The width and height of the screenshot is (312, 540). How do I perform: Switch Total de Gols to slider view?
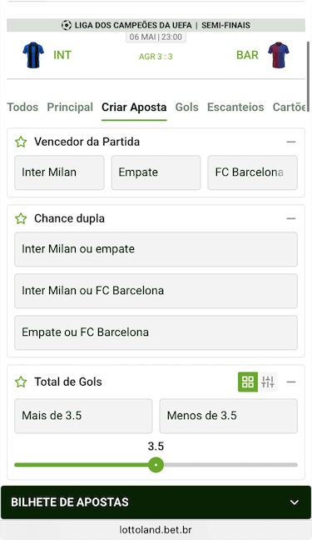coord(268,382)
